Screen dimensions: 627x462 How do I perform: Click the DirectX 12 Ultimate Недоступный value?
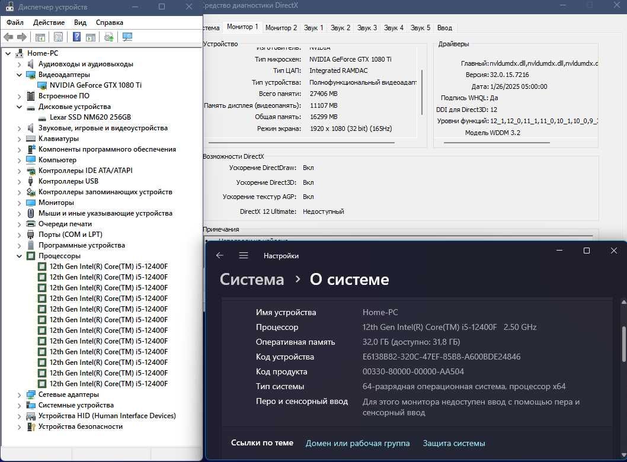tap(323, 211)
